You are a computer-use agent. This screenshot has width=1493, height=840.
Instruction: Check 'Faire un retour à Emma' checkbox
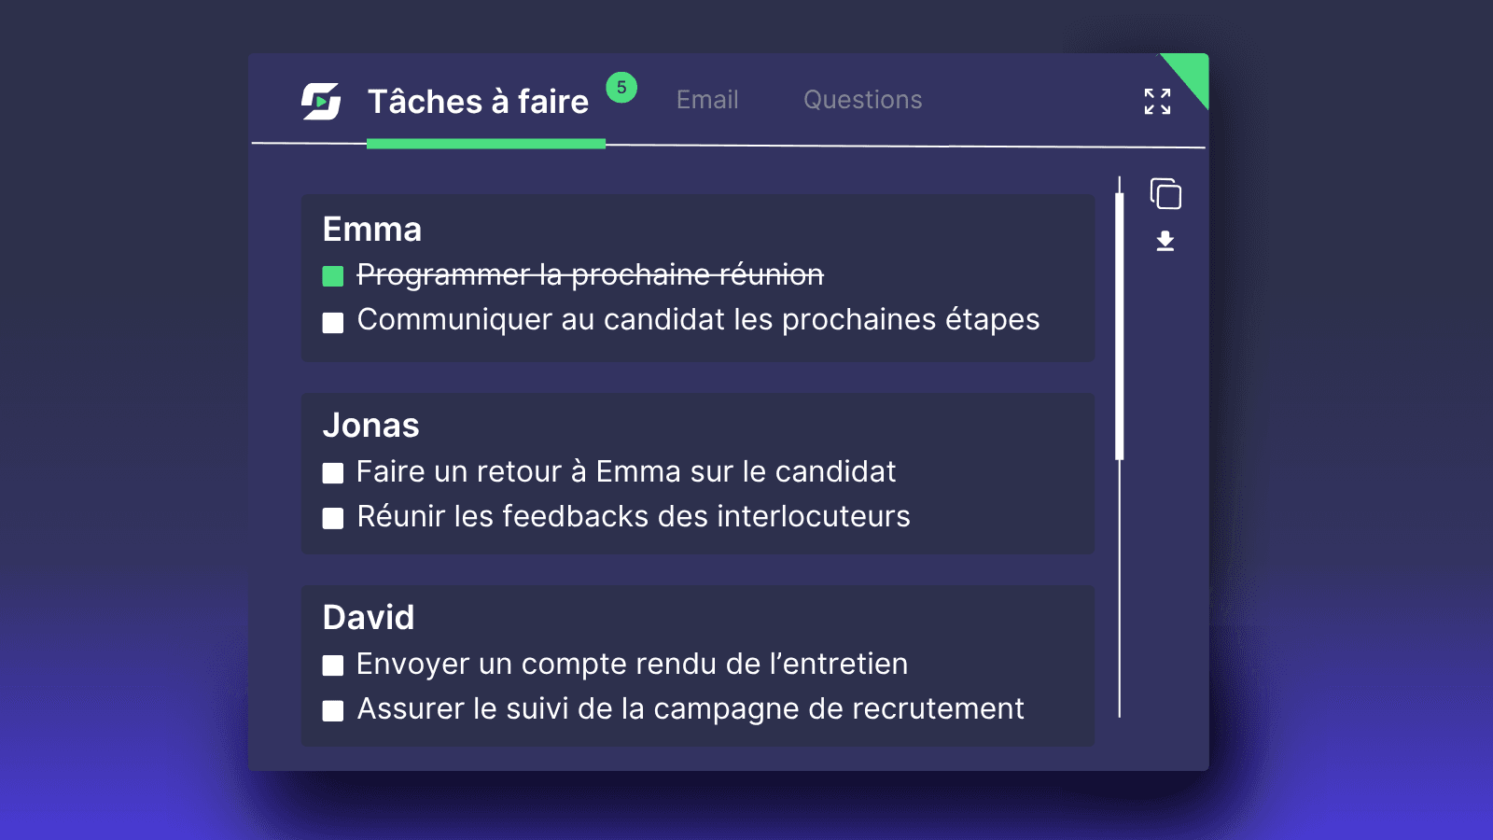click(x=333, y=473)
